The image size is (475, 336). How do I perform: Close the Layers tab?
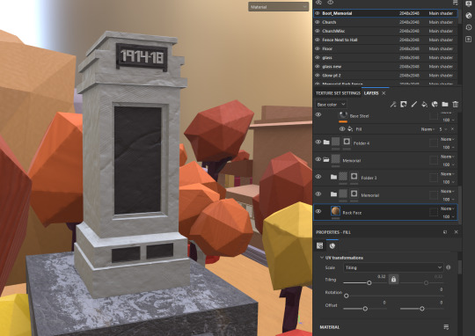pyautogui.click(x=384, y=93)
